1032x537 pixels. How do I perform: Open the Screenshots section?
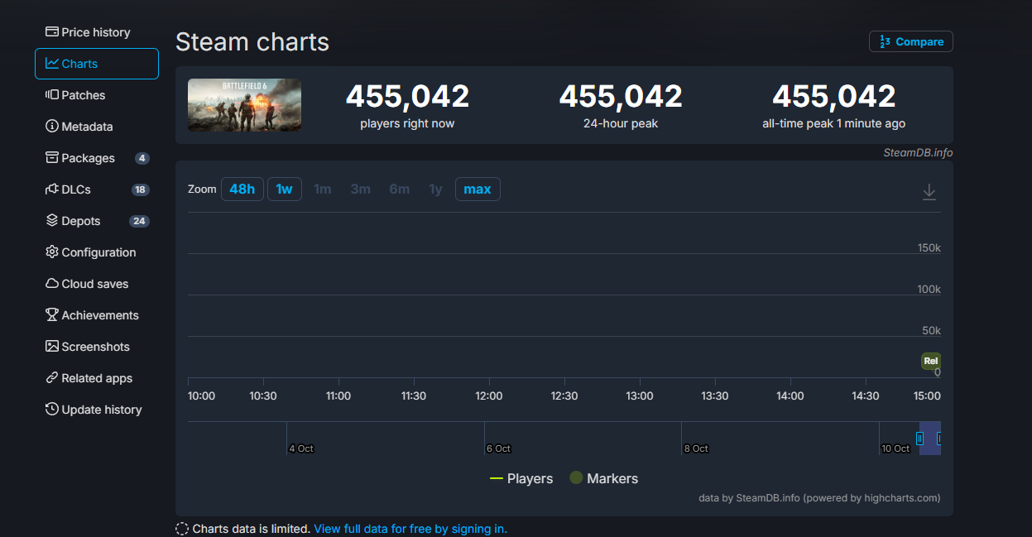(95, 347)
